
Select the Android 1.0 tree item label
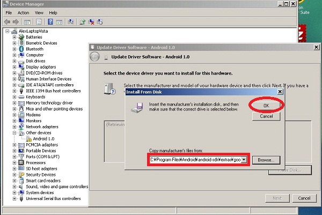click(43, 139)
